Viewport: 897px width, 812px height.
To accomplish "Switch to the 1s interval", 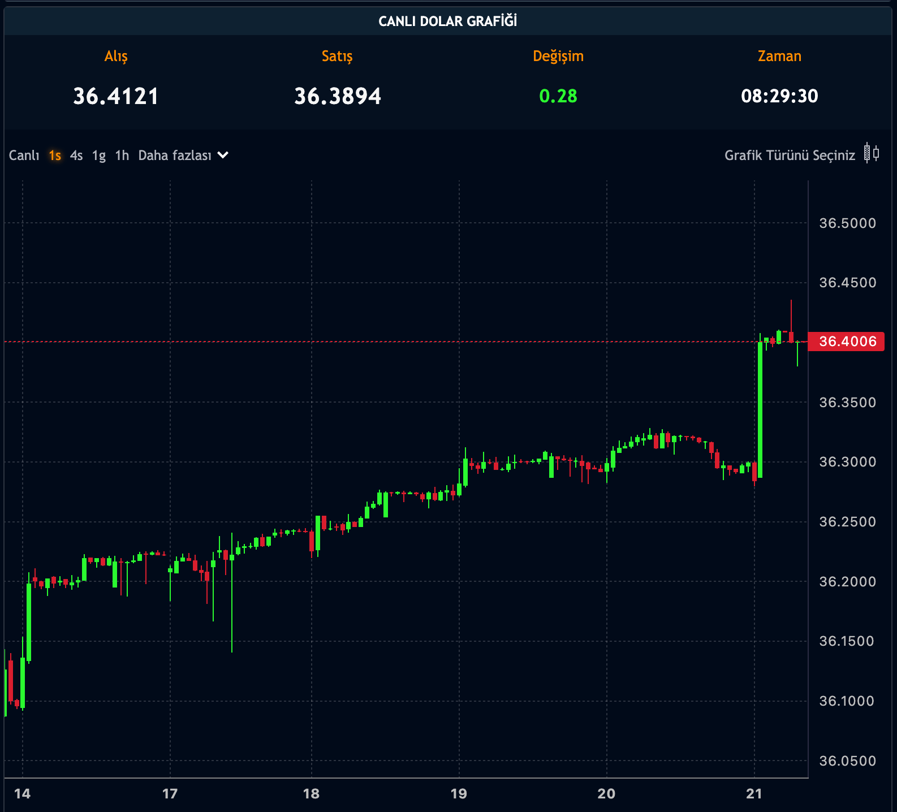I will (x=55, y=156).
